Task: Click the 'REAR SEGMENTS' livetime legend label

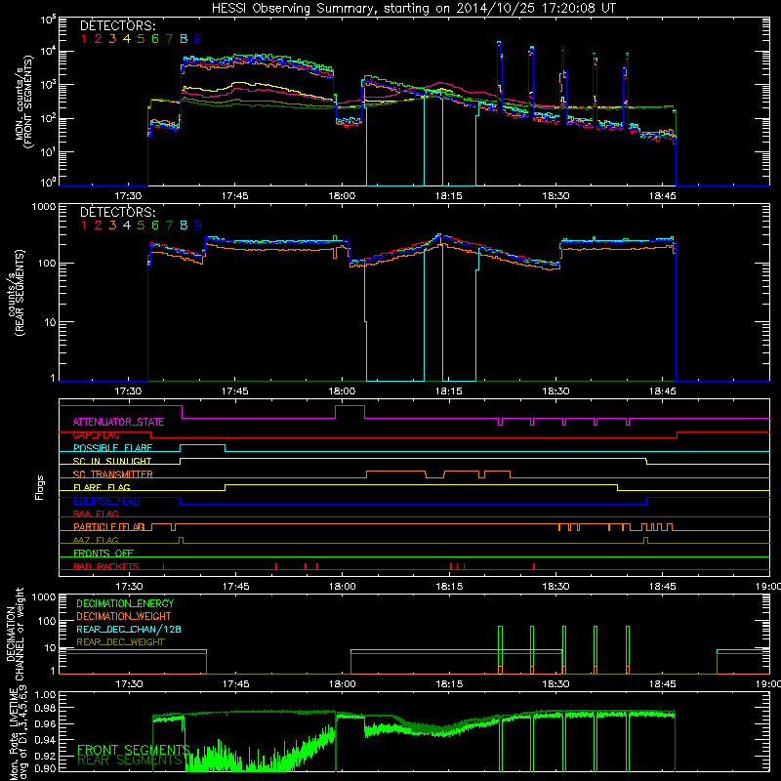Action: click(x=130, y=760)
